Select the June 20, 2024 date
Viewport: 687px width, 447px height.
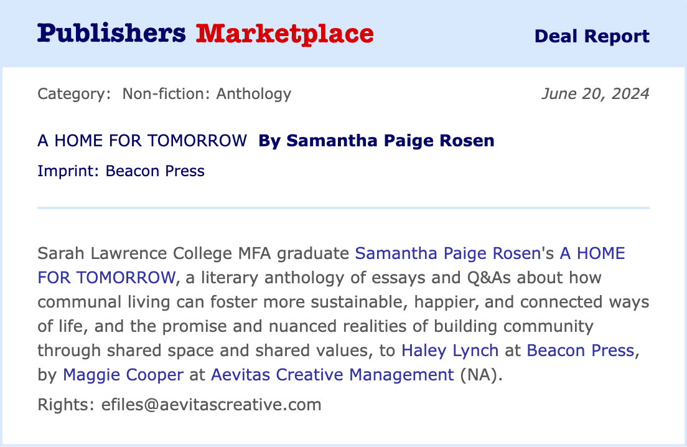[x=595, y=94]
